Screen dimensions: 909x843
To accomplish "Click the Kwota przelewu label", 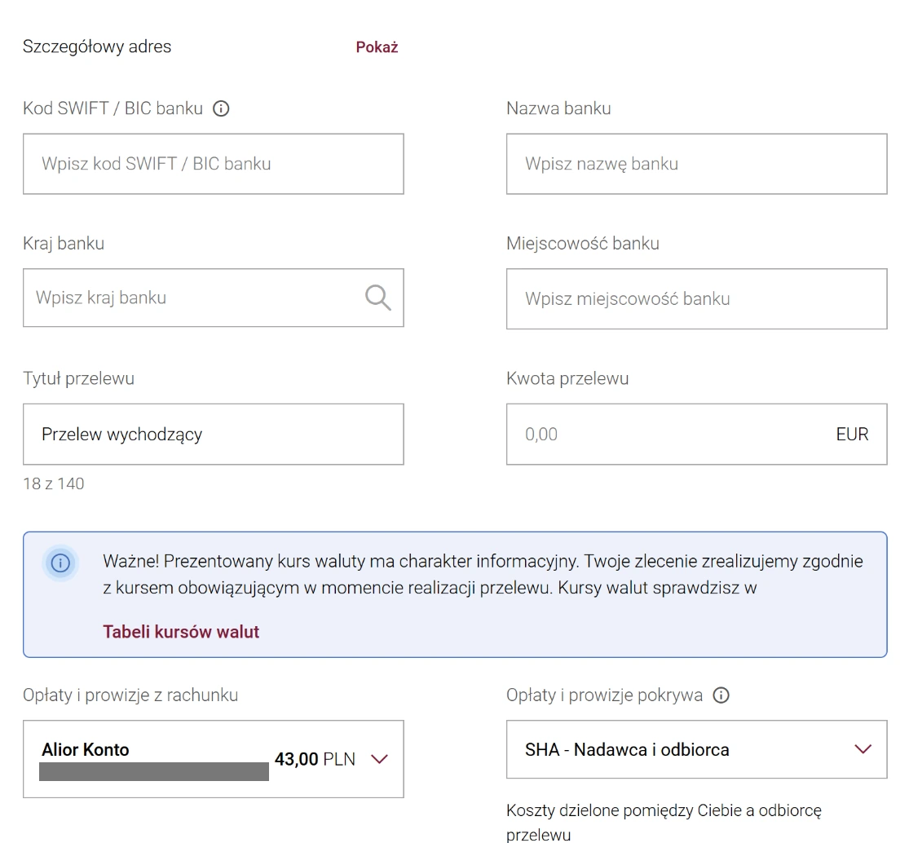I will (567, 378).
